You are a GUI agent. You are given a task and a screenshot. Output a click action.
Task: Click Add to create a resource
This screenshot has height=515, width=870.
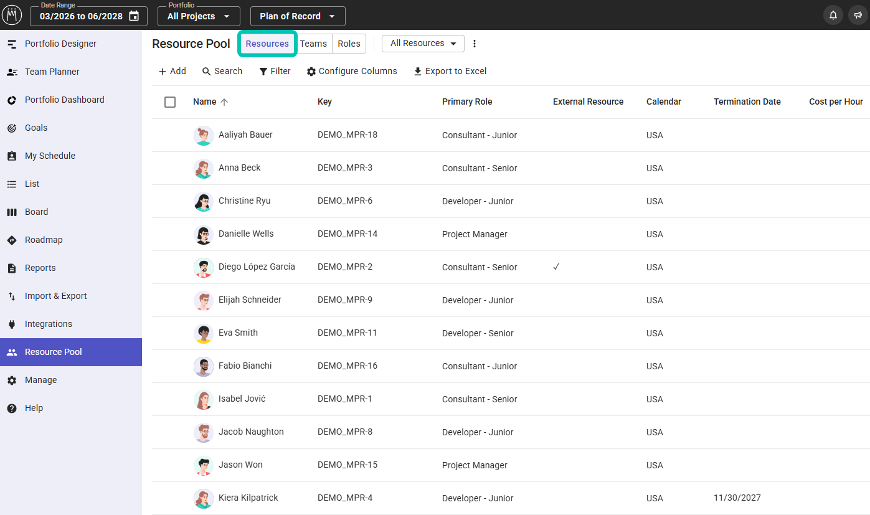pos(172,72)
